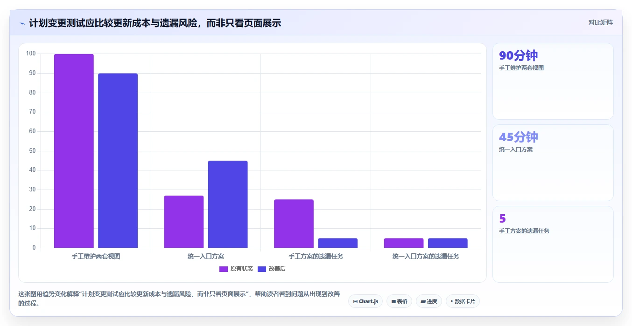This screenshot has width=632, height=326.
Task: Click the x-axis label 统一入口方案的遗漏任务
Action: click(426, 256)
